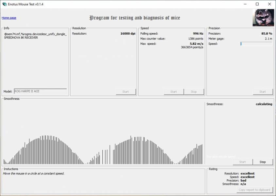Click the "Program for testing and diagnosis" heading

pos(135,18)
